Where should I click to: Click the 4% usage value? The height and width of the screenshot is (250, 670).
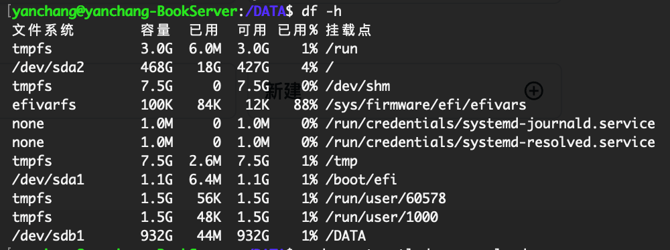[x=310, y=68]
